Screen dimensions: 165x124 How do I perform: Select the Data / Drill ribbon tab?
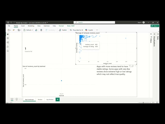click(x=71, y=26)
